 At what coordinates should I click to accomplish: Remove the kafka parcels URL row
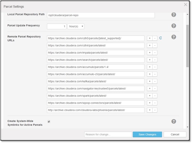tap(155, 81)
